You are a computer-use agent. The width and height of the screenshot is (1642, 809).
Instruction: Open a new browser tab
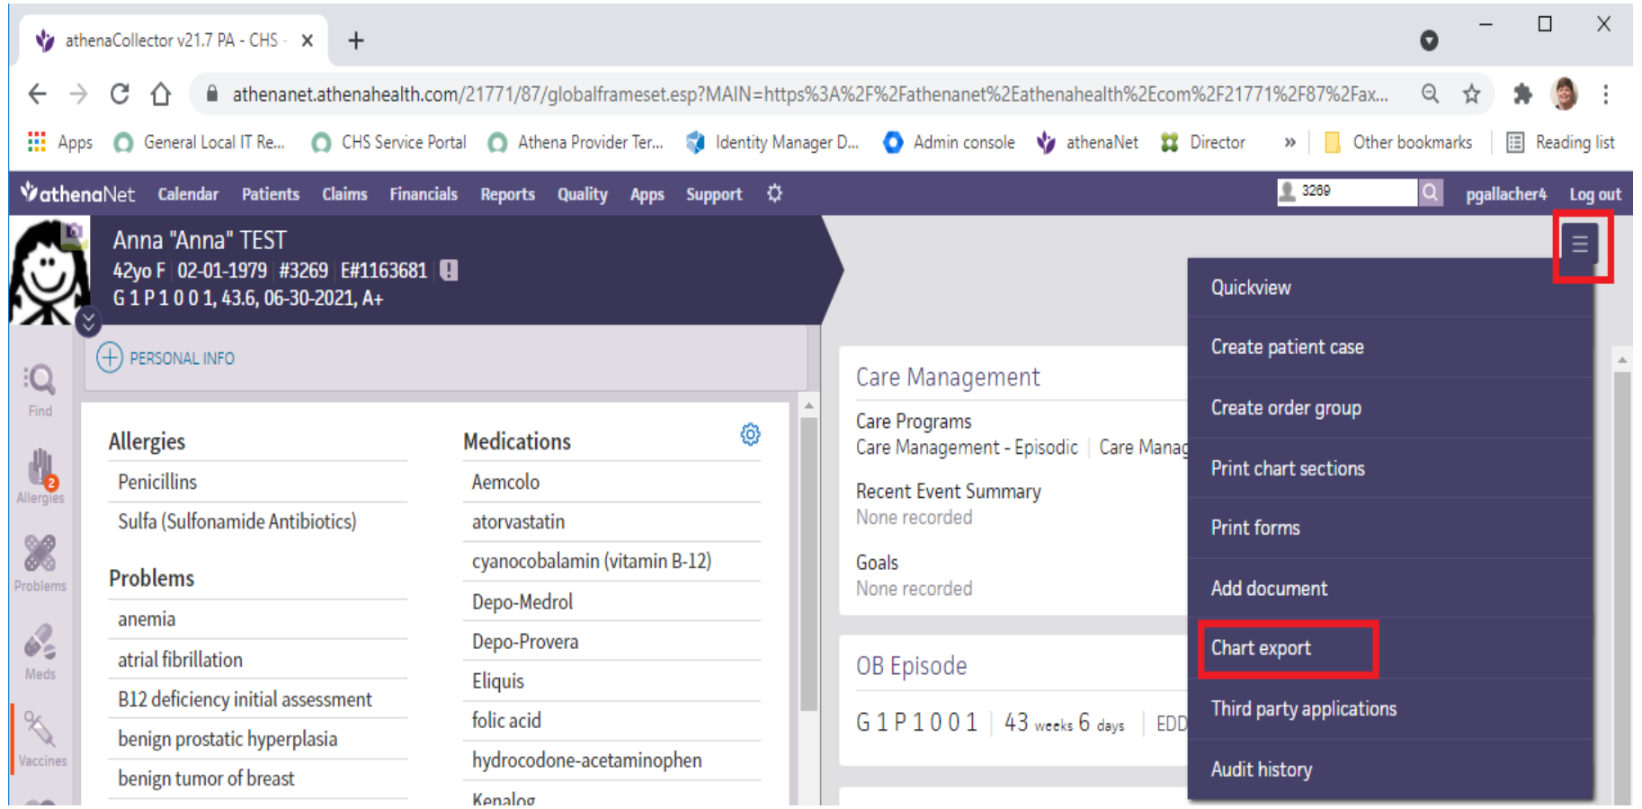(x=356, y=40)
